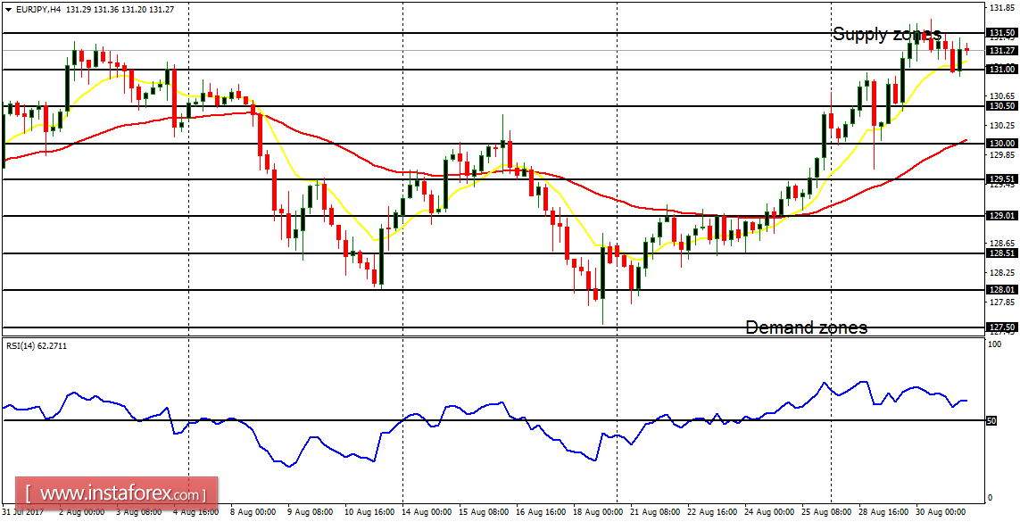
Task: Click the EURJPY,H4 symbol dropdown arrow
Action: [9, 8]
